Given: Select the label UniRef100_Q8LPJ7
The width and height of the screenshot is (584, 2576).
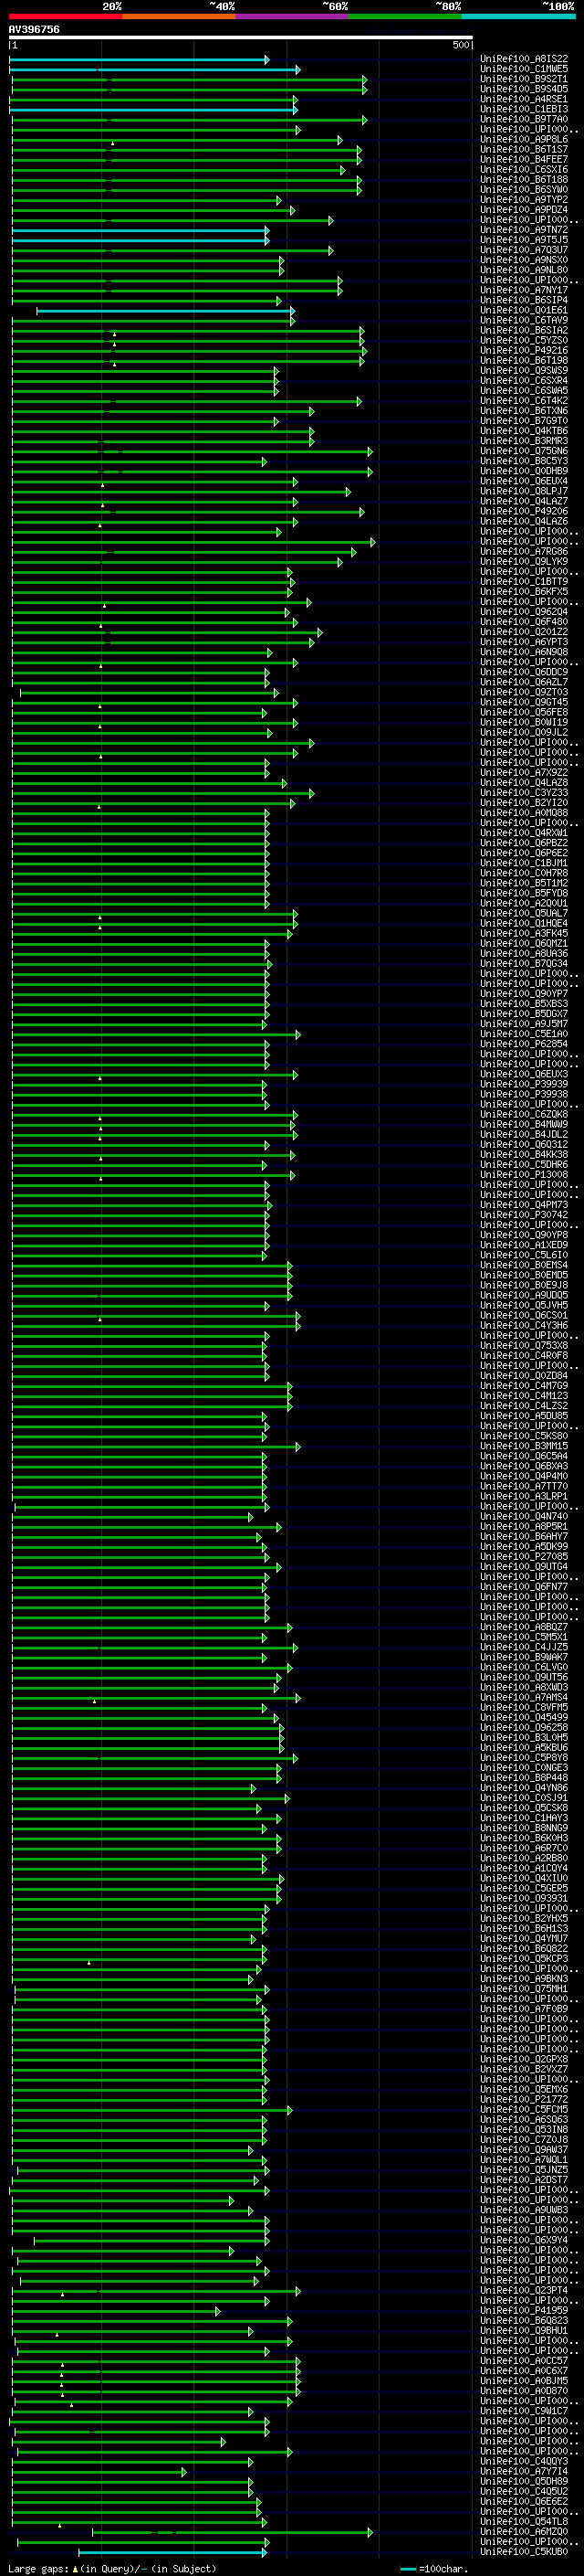Looking at the screenshot, I should 524,491.
